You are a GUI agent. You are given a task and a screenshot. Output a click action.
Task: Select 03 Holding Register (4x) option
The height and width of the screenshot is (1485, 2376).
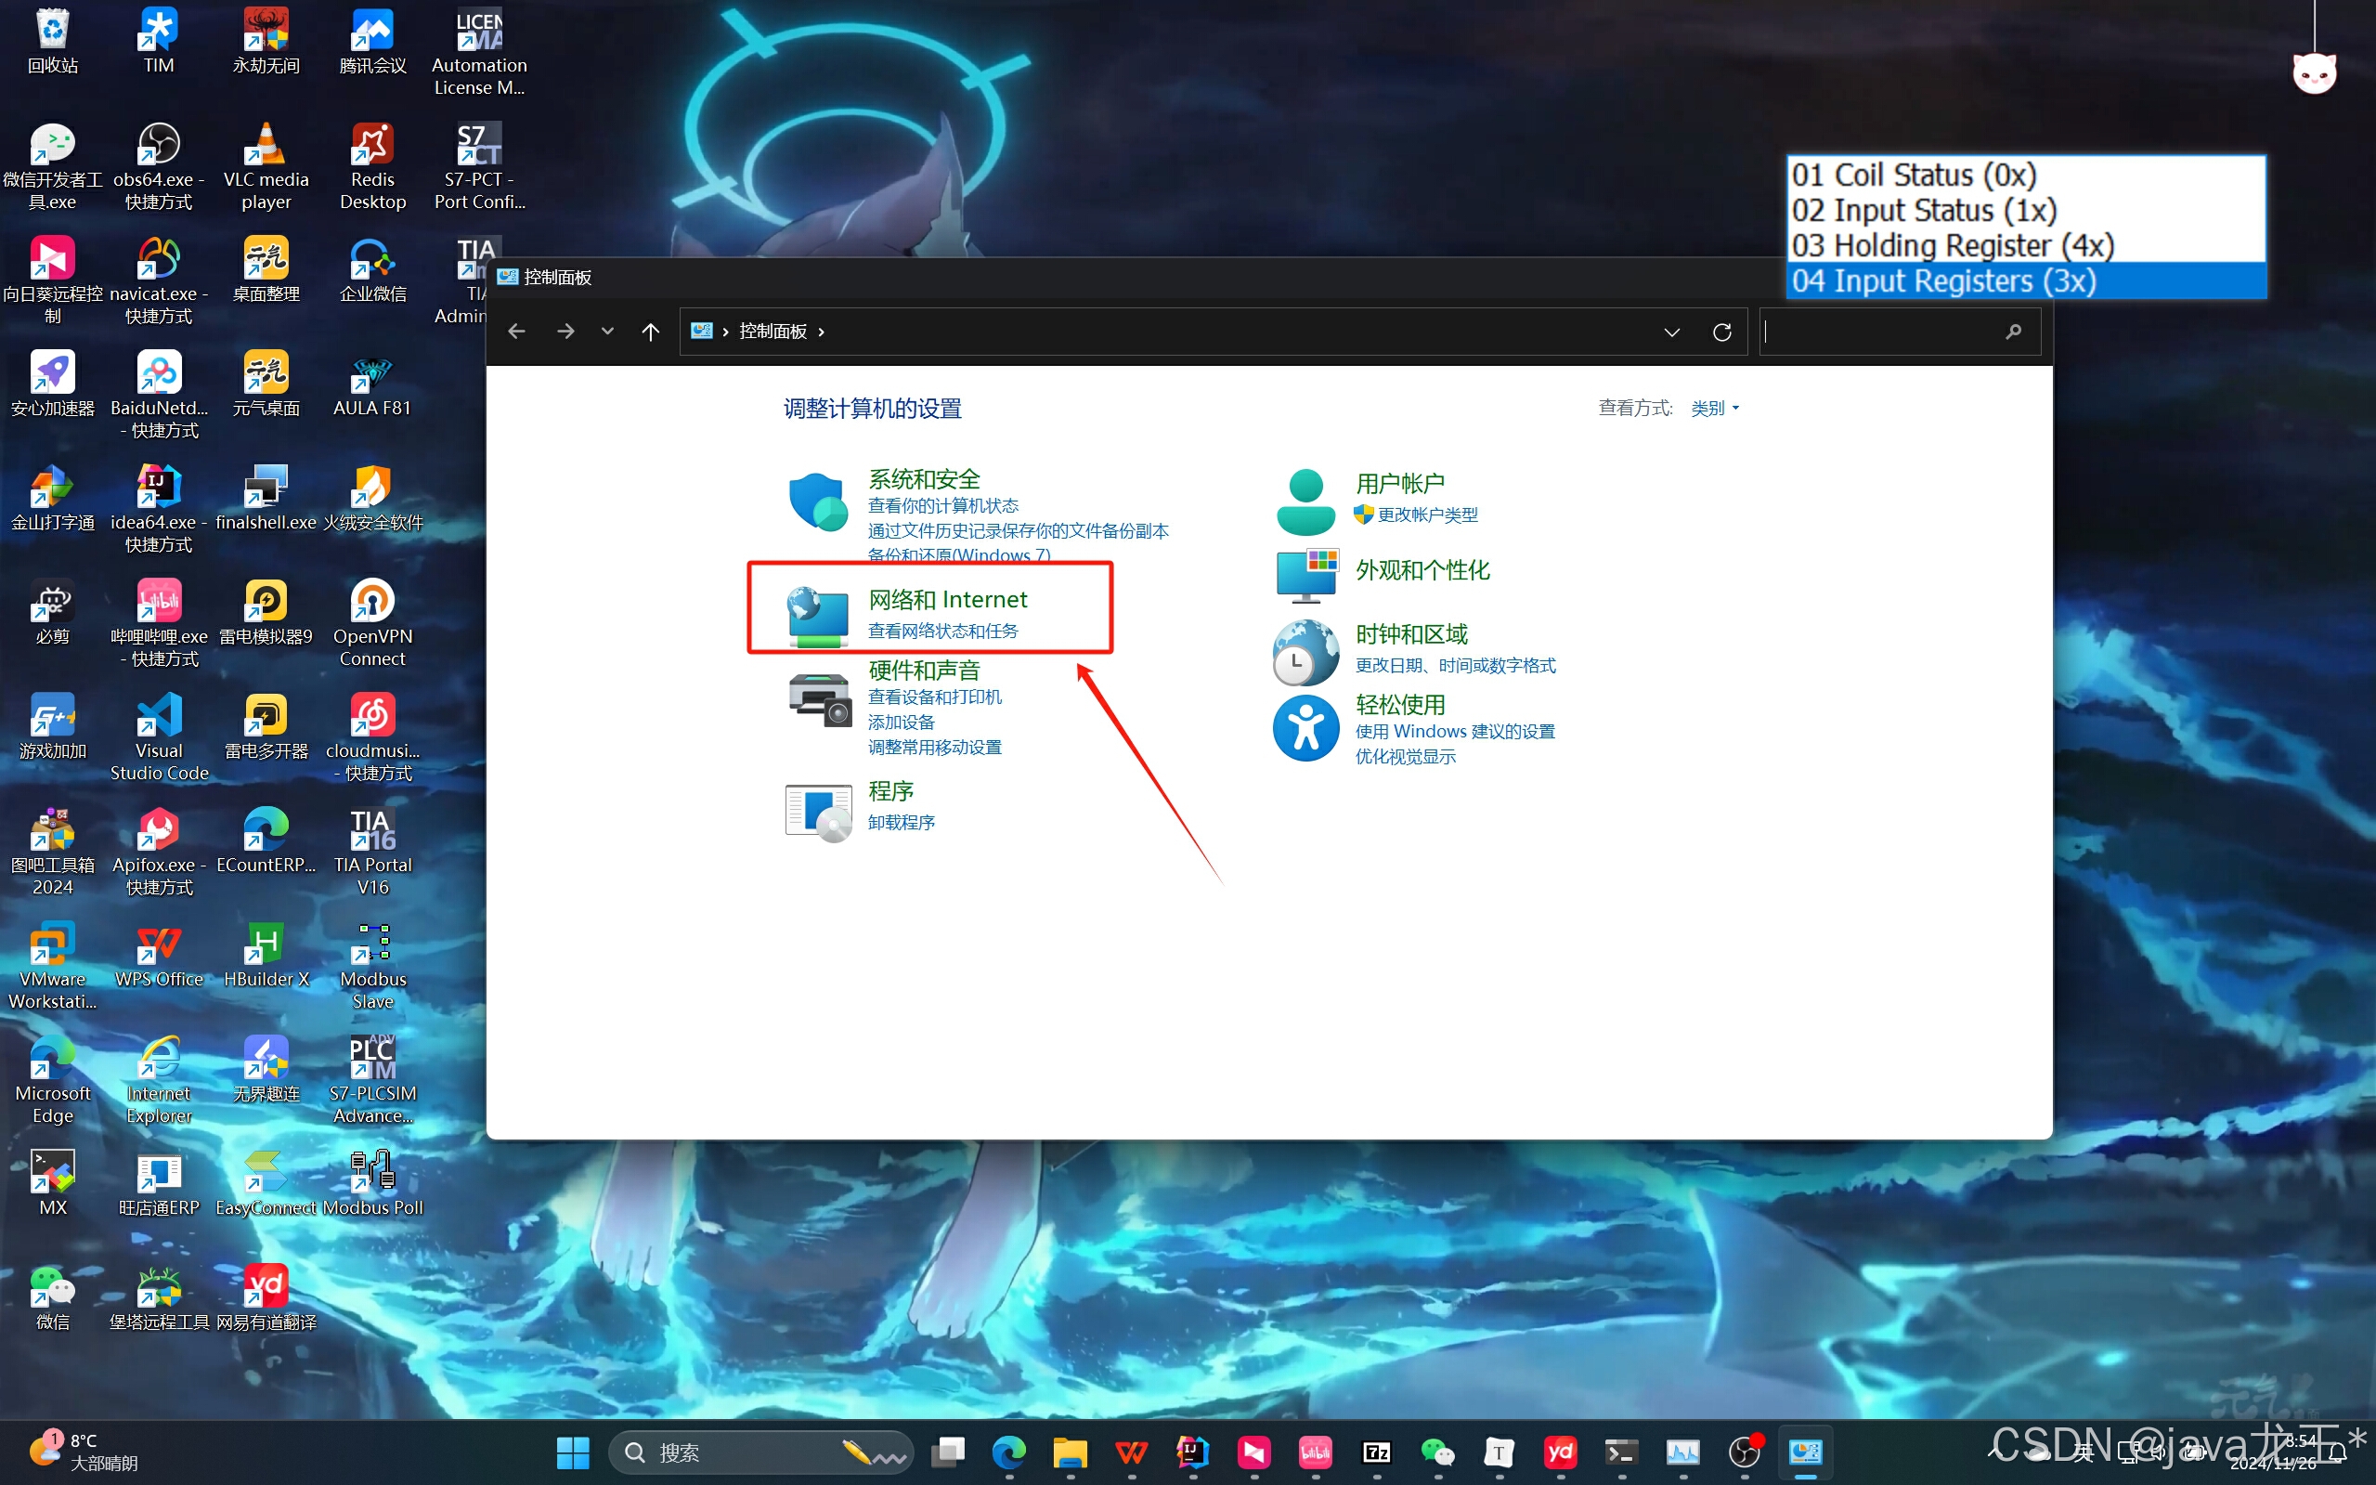[1952, 245]
